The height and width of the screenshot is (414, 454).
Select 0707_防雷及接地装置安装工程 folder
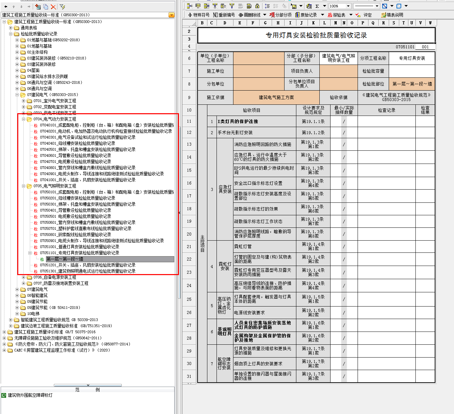(61, 283)
